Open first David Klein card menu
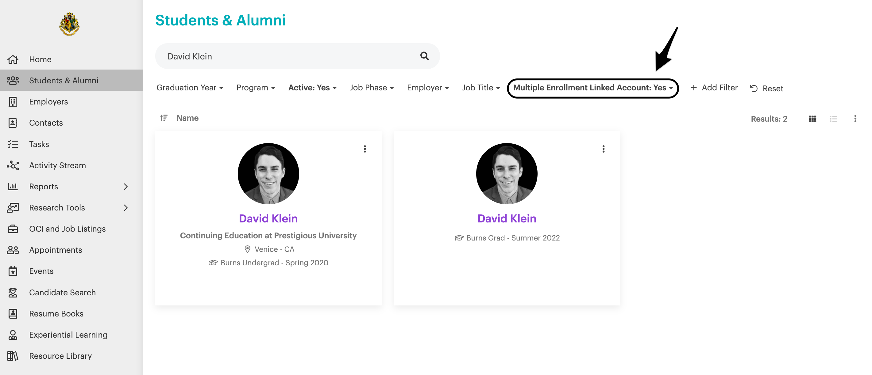This screenshot has height=375, width=872. [x=365, y=149]
